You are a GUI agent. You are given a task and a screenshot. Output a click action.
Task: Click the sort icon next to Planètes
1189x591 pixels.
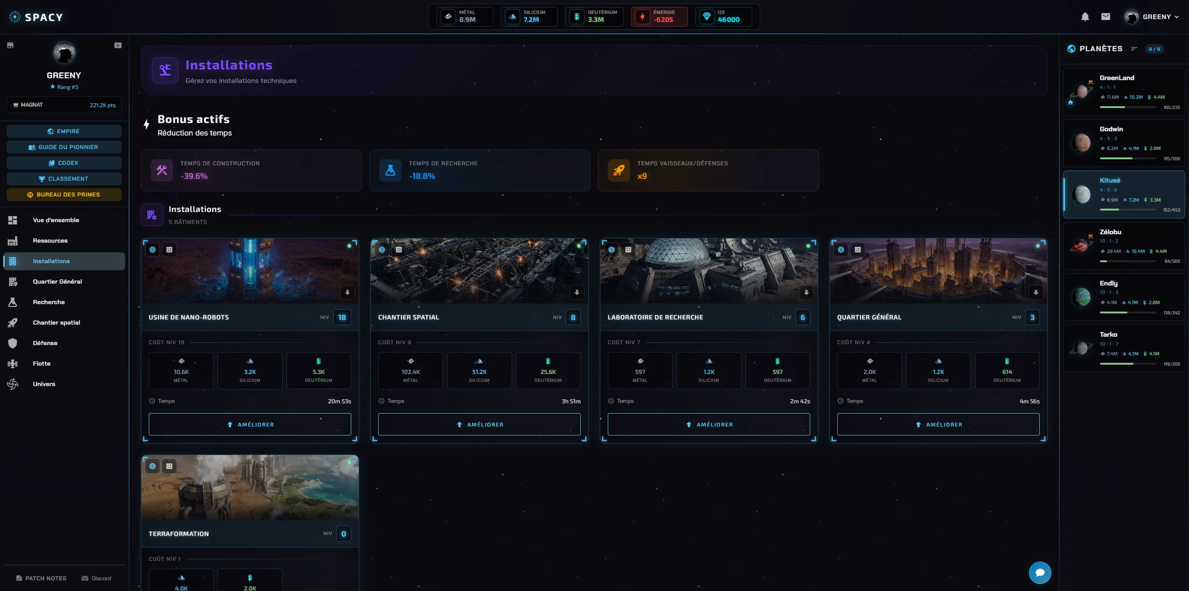click(x=1134, y=49)
